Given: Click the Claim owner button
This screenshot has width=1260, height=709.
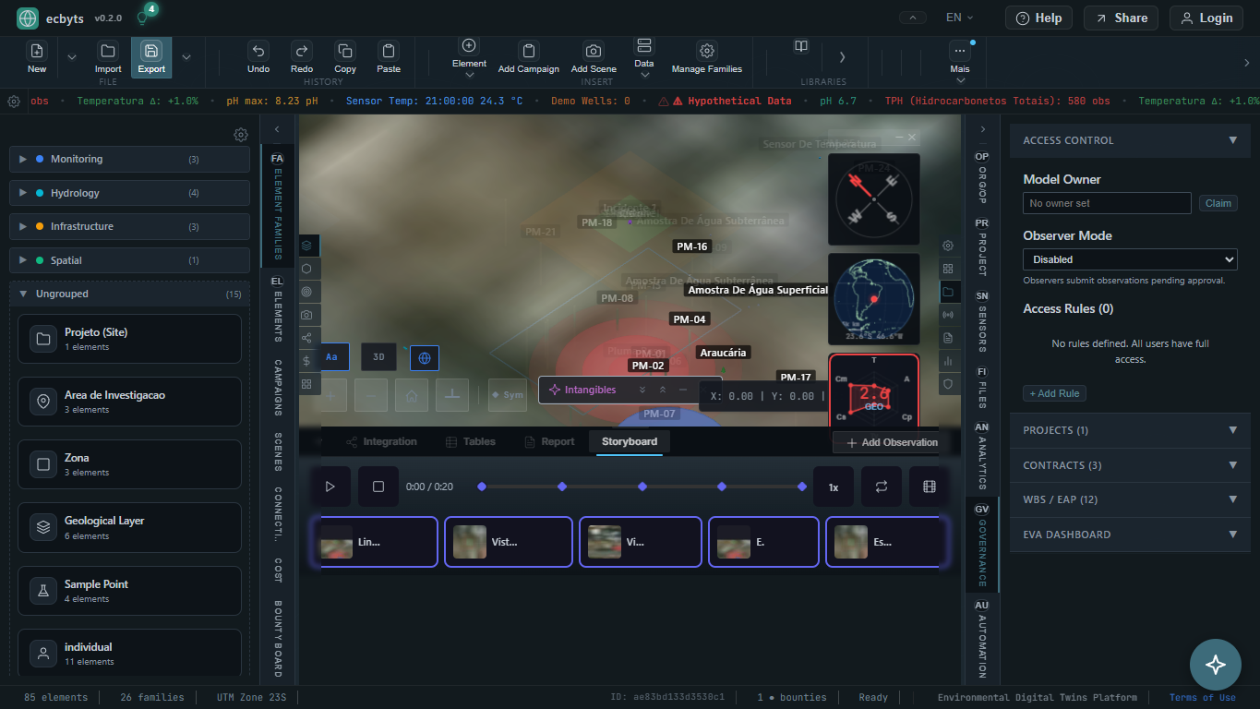Looking at the screenshot, I should [x=1218, y=203].
